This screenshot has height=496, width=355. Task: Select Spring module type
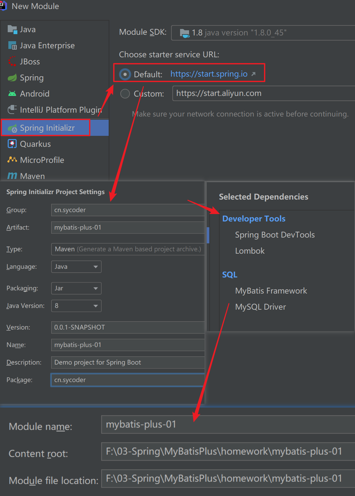55,78
